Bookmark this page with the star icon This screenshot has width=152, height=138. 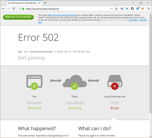pyautogui.click(x=116, y=9)
